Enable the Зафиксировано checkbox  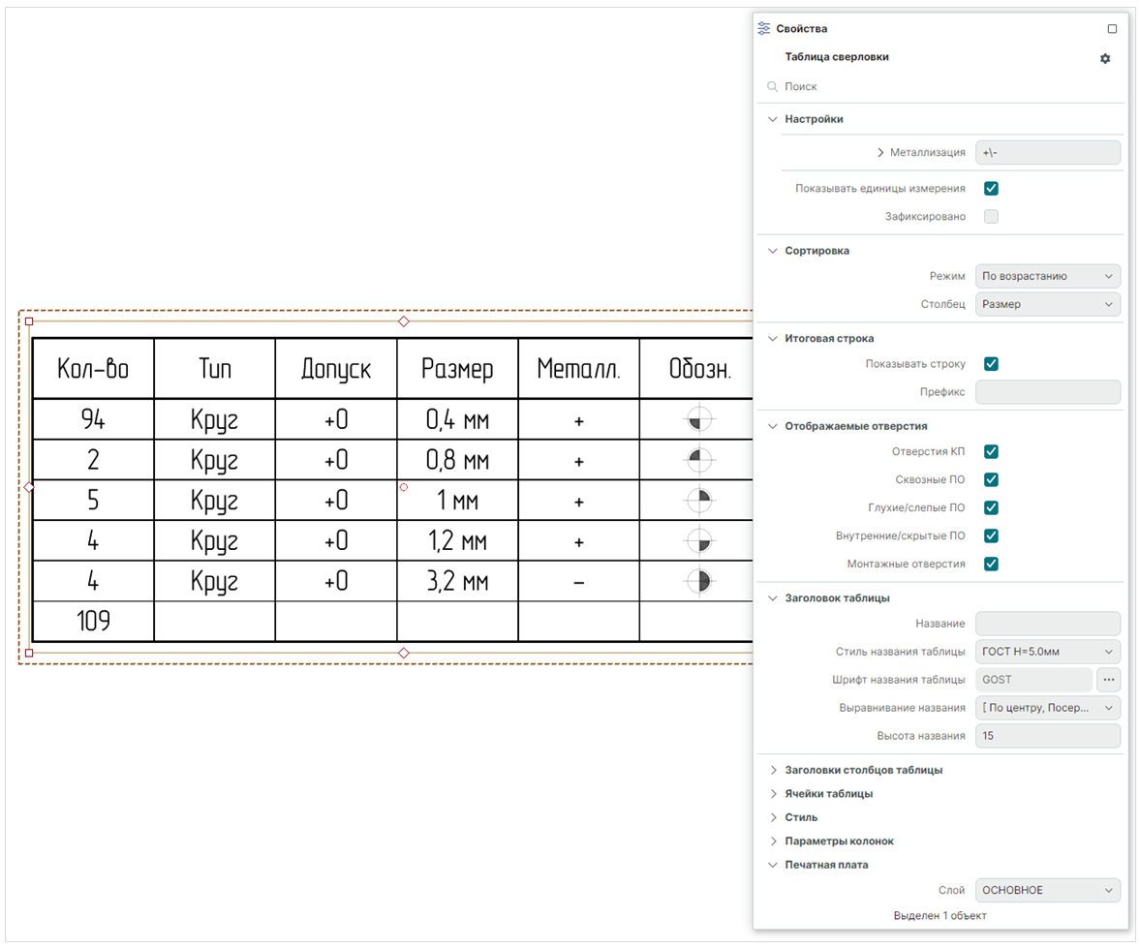coord(990,217)
